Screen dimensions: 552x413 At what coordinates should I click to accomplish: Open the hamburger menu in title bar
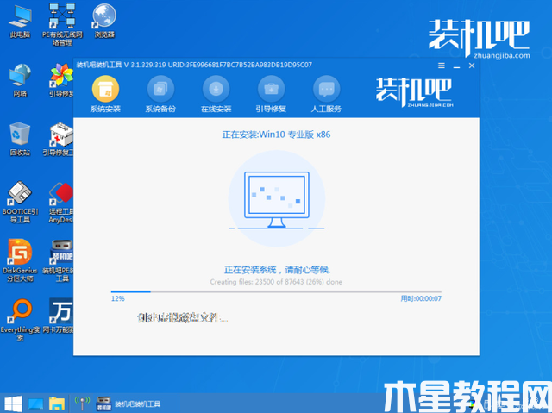coord(441,66)
